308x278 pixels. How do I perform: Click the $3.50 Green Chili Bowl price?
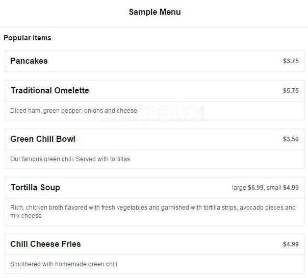coord(291,139)
